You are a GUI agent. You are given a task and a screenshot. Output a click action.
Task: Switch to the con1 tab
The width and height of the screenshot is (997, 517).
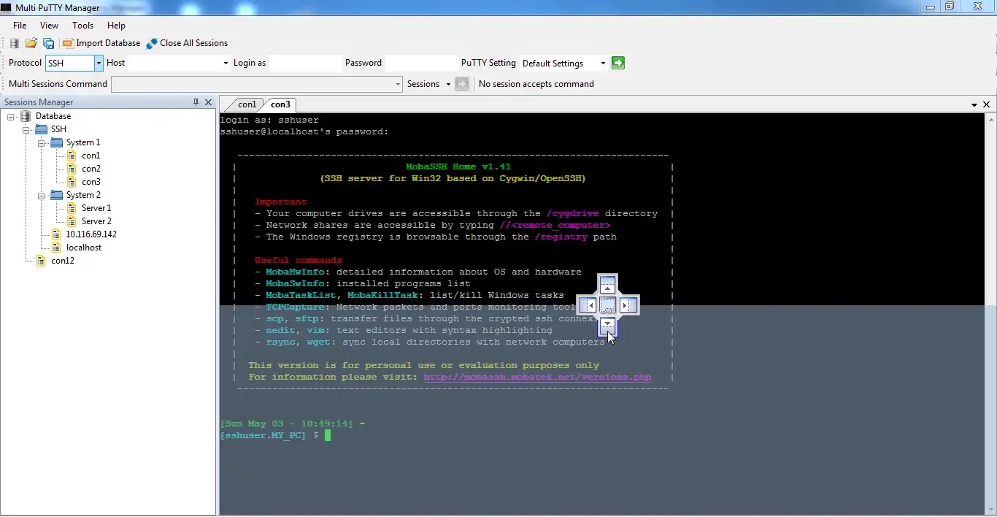247,104
